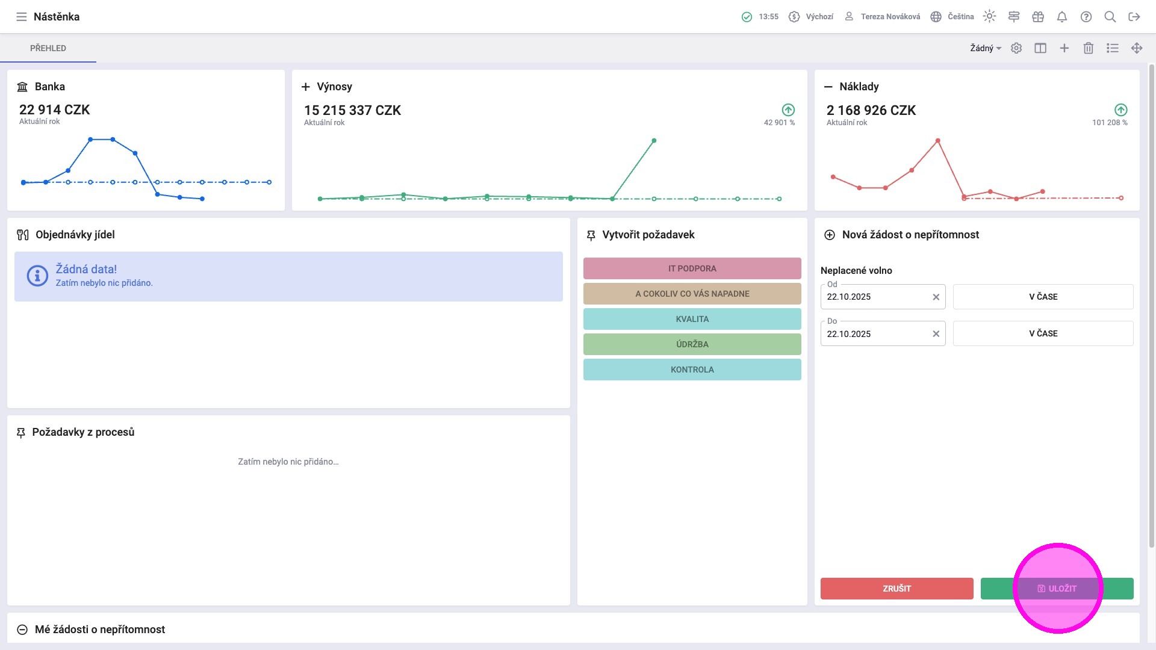
Task: Open the Žádný dropdown
Action: [x=985, y=48]
